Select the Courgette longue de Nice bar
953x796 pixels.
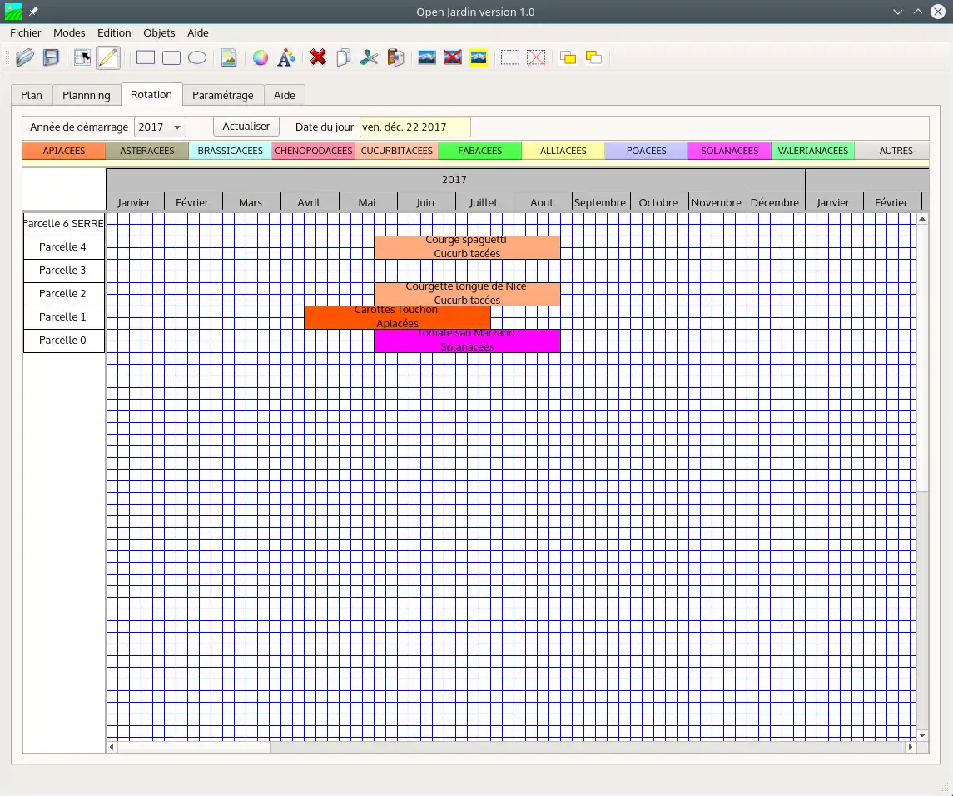tap(468, 294)
